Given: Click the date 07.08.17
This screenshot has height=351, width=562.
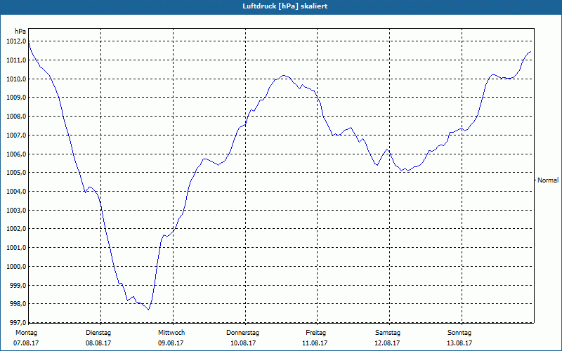Looking at the screenshot, I should 26,343.
